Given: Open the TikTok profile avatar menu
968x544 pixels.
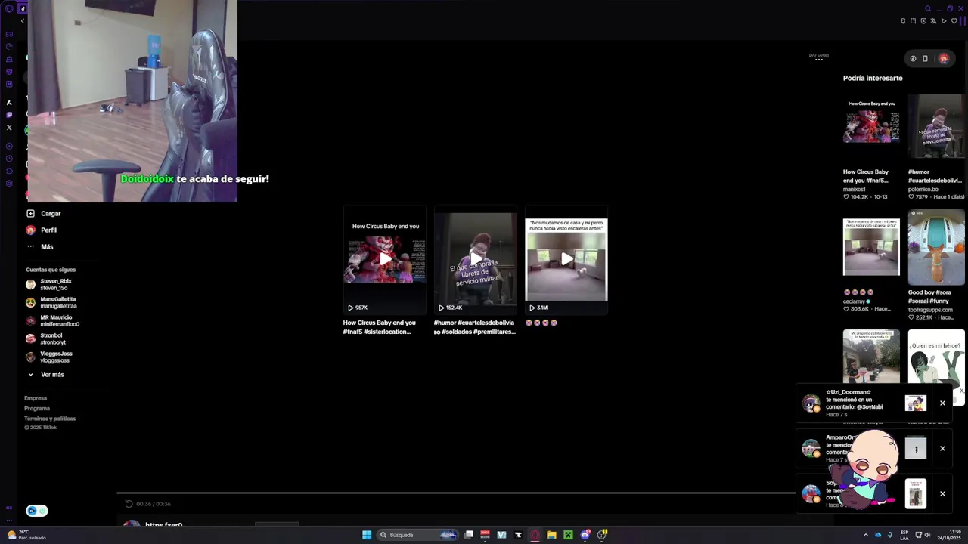Looking at the screenshot, I should (x=943, y=58).
